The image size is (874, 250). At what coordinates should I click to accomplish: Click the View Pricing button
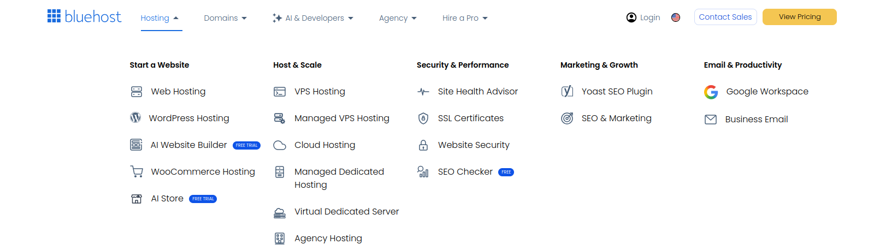click(x=800, y=17)
